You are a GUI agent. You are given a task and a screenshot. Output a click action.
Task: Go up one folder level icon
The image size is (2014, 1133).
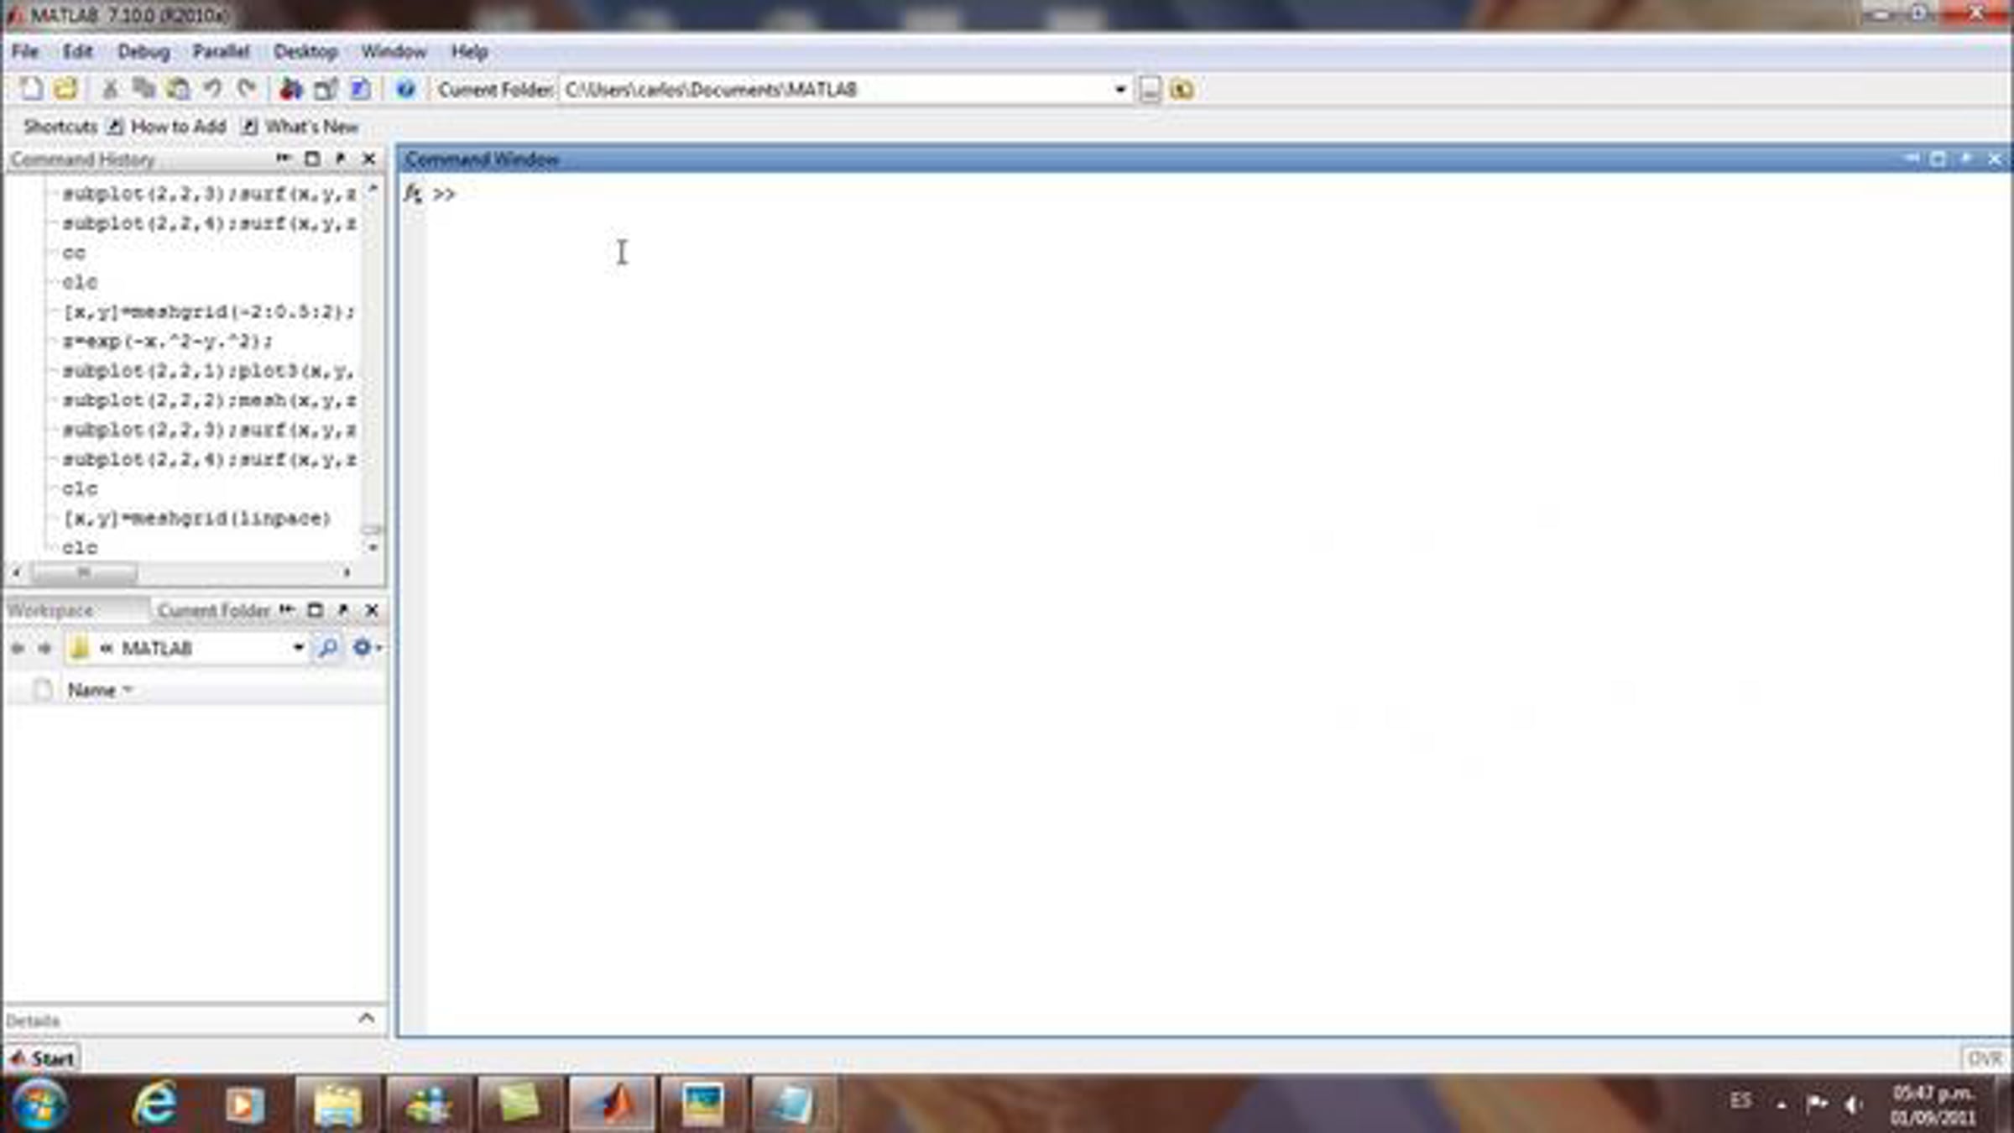pos(1182,89)
